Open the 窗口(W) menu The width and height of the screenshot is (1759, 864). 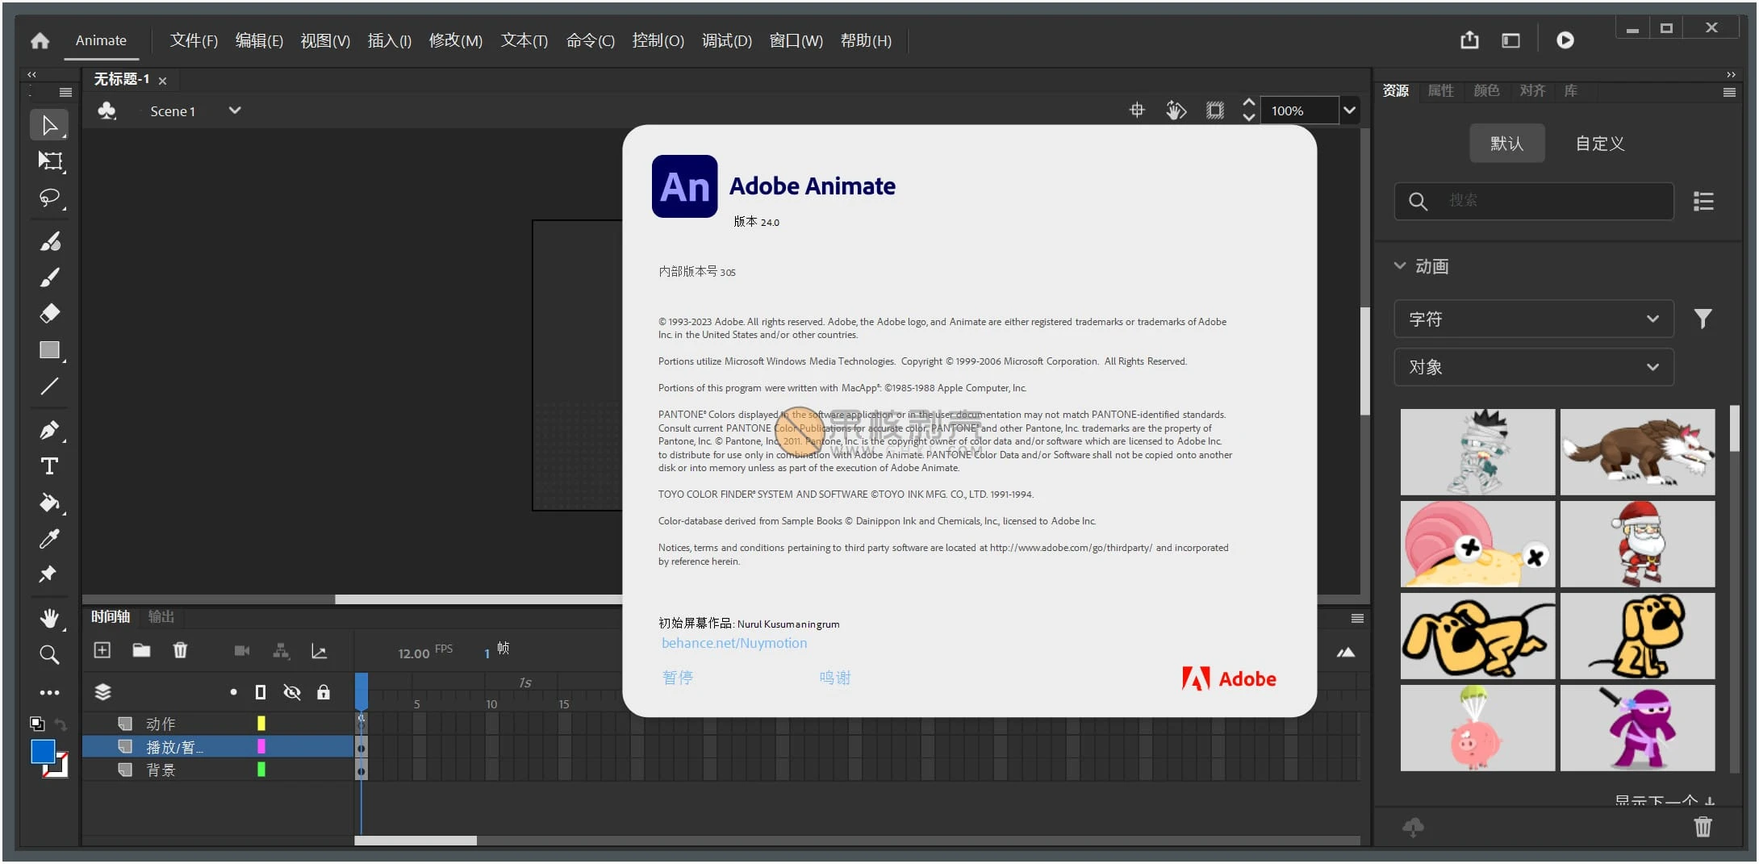pyautogui.click(x=796, y=40)
